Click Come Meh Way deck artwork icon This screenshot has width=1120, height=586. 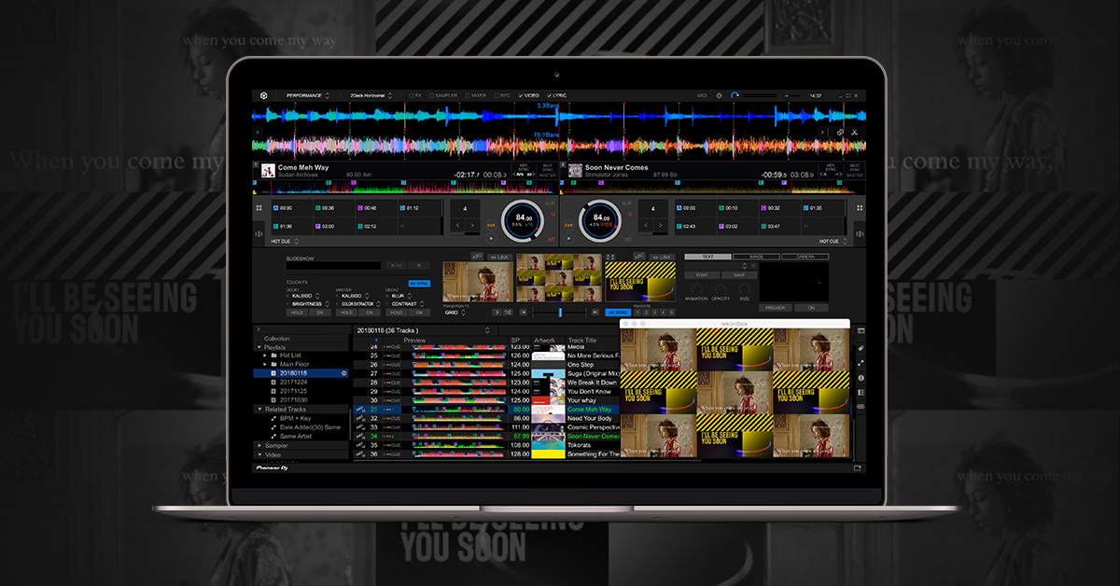click(268, 171)
